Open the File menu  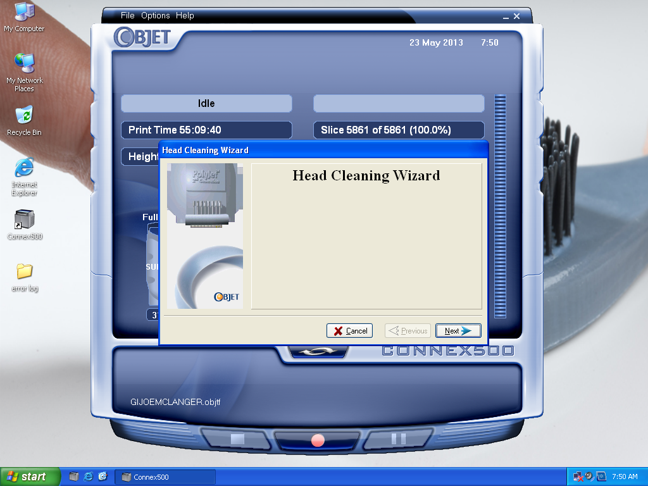point(127,16)
